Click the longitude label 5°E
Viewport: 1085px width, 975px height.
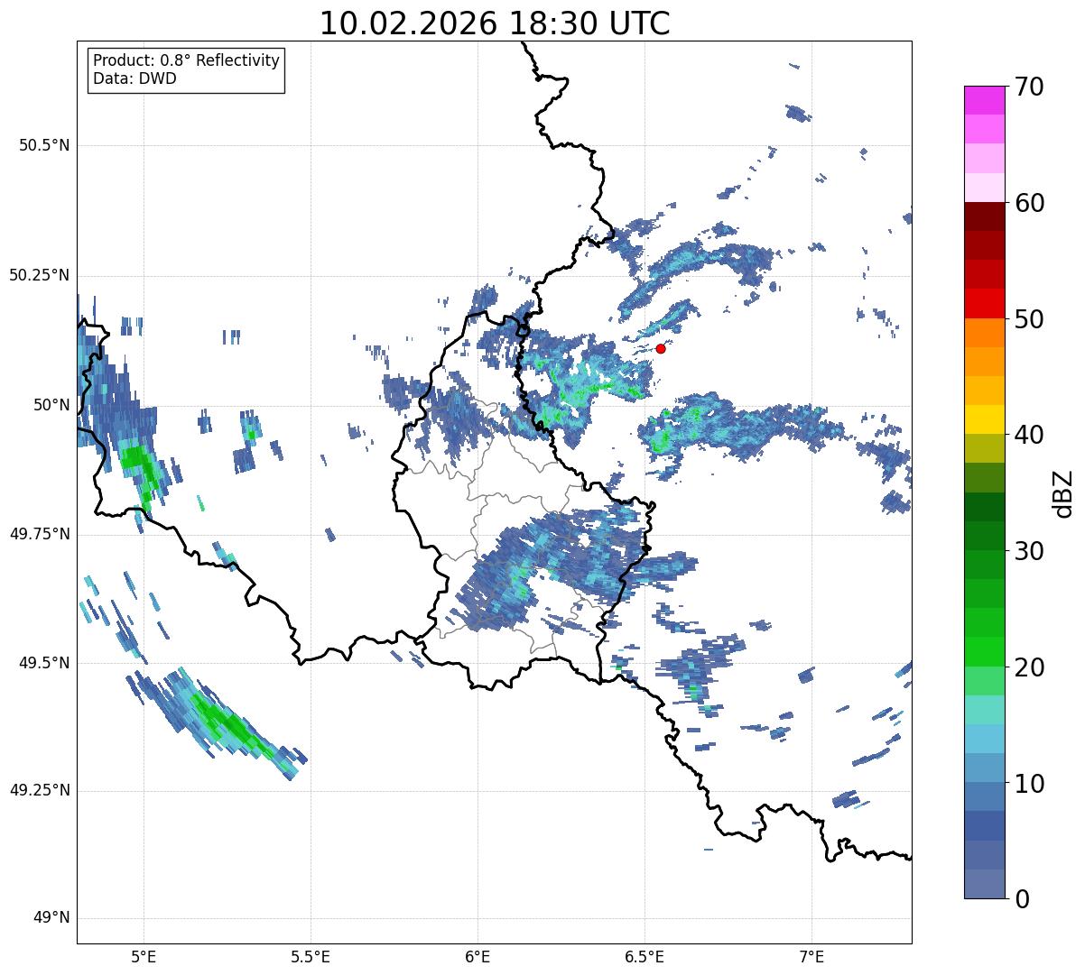144,956
